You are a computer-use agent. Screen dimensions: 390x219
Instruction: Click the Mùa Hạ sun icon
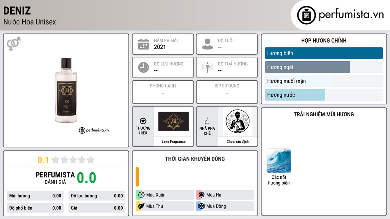201,195
